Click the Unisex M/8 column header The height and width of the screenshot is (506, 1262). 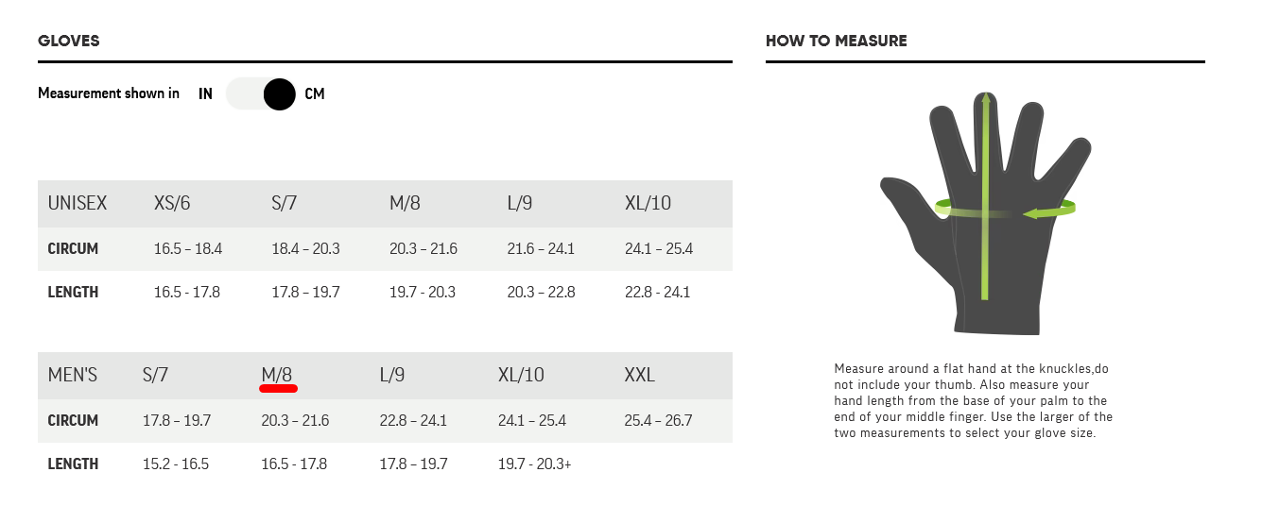point(405,203)
